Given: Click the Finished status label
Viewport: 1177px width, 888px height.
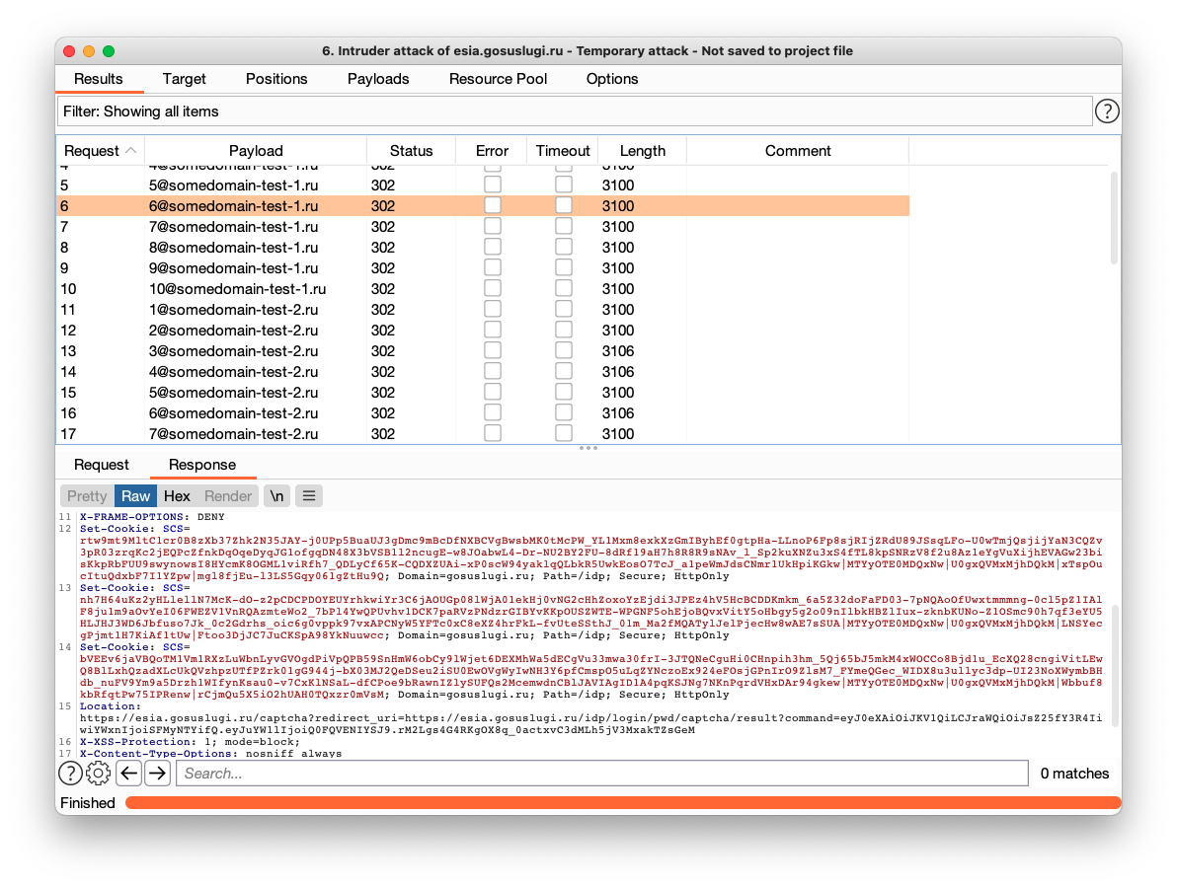Looking at the screenshot, I should [88, 802].
